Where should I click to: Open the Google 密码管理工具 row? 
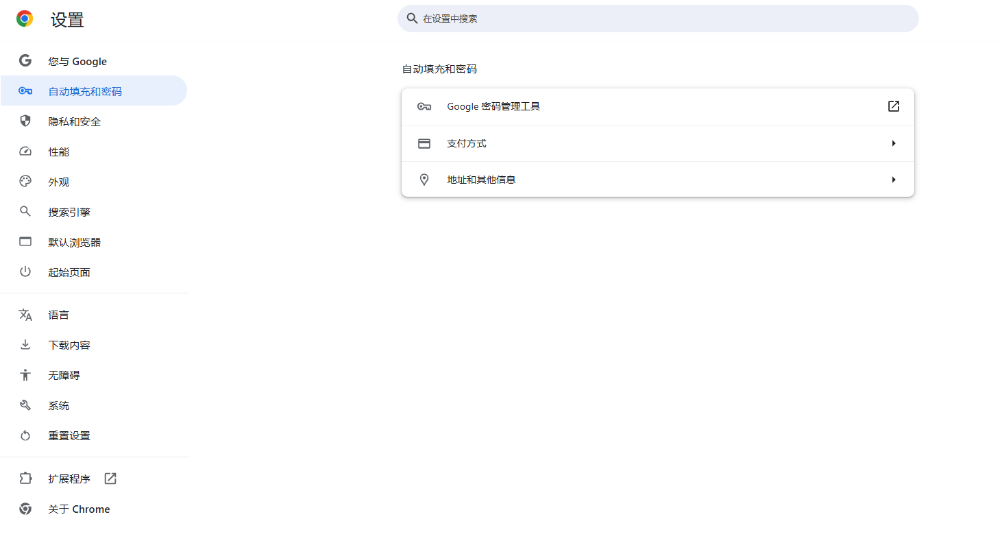493,106
